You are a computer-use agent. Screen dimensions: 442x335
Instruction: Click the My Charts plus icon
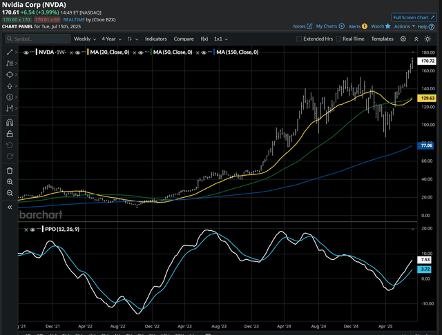pyautogui.click(x=341, y=26)
